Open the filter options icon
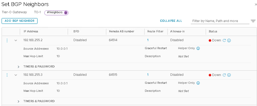Screen dimensions: 257x106 (x=253, y=21)
